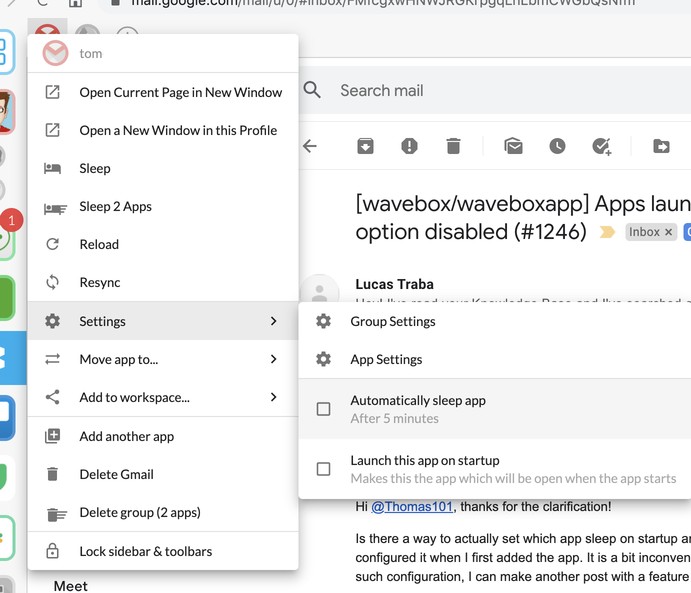The width and height of the screenshot is (691, 593).
Task: Open the Settings submenu
Action: pos(163,320)
